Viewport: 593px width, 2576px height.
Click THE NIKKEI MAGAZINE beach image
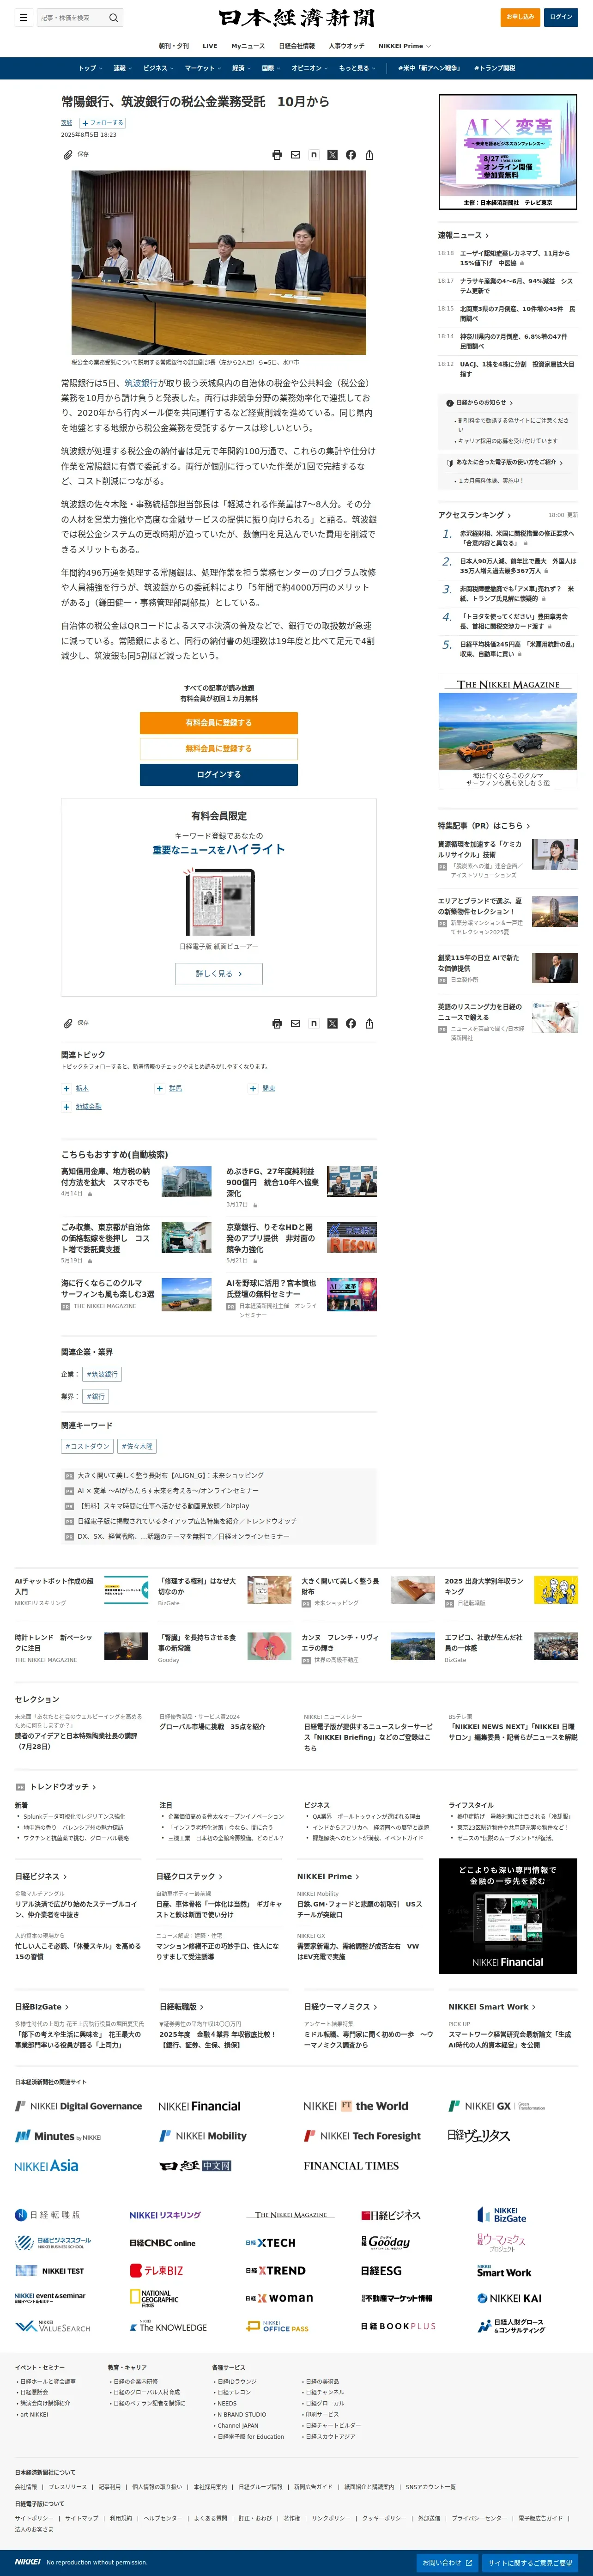(508, 731)
